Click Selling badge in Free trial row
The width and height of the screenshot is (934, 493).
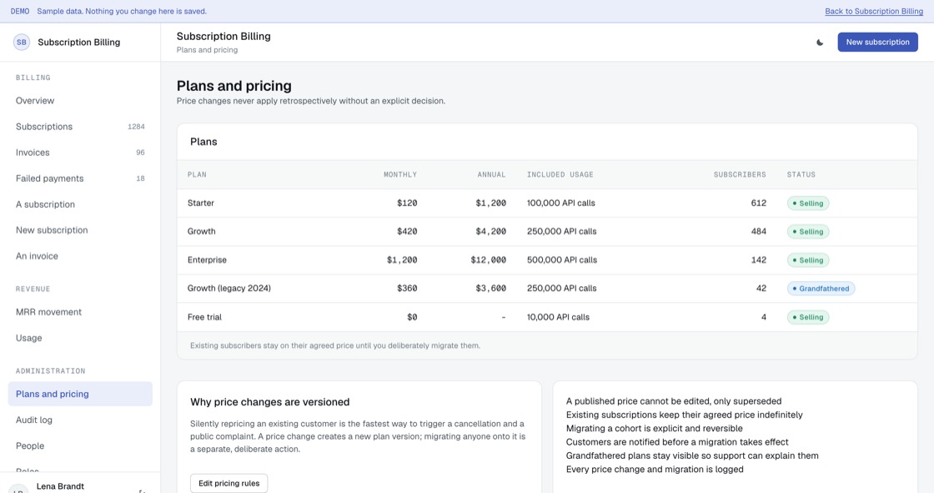tap(808, 317)
